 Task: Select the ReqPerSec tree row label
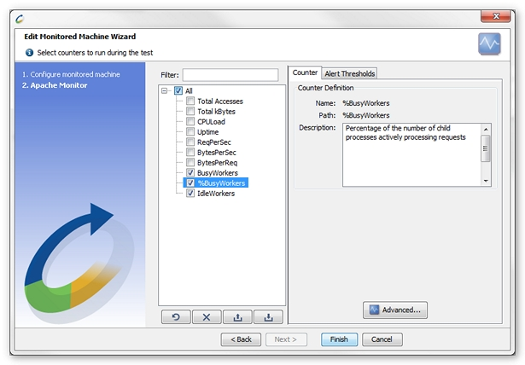point(214,142)
